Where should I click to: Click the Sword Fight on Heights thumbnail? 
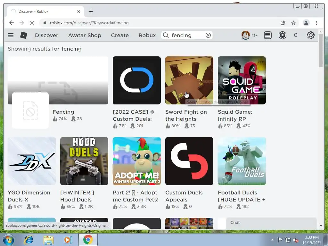[189, 80]
